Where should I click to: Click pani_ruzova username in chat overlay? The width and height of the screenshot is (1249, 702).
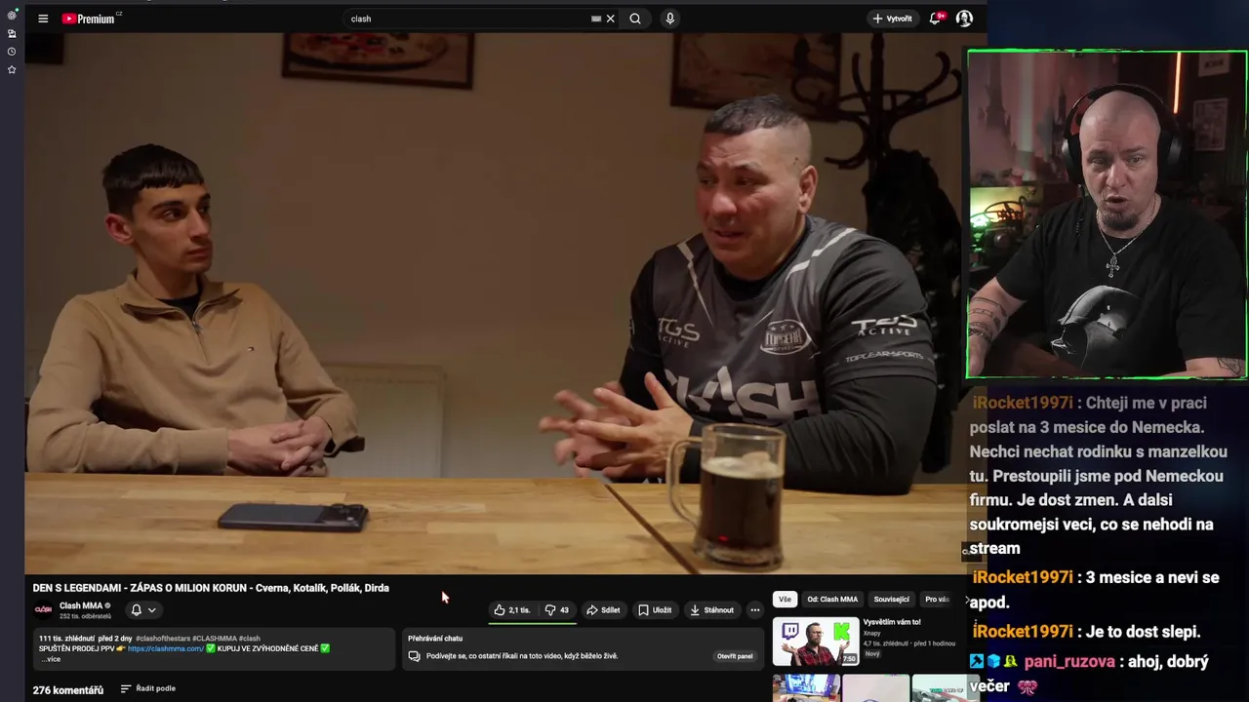click(1070, 661)
